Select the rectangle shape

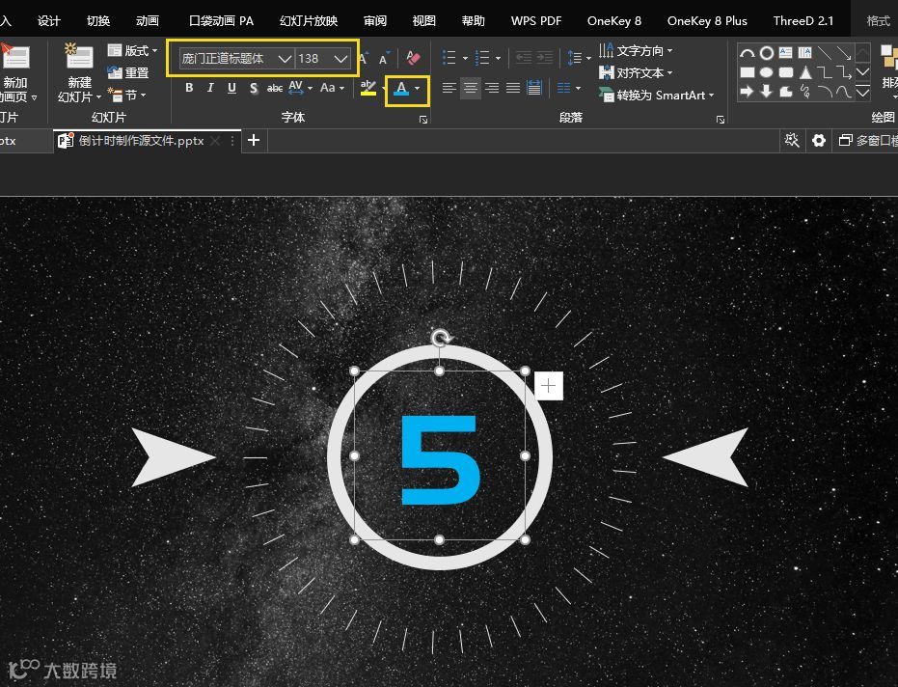point(747,72)
